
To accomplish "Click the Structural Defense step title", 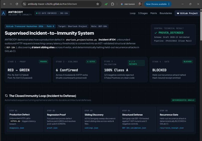I will pos(132,115).
